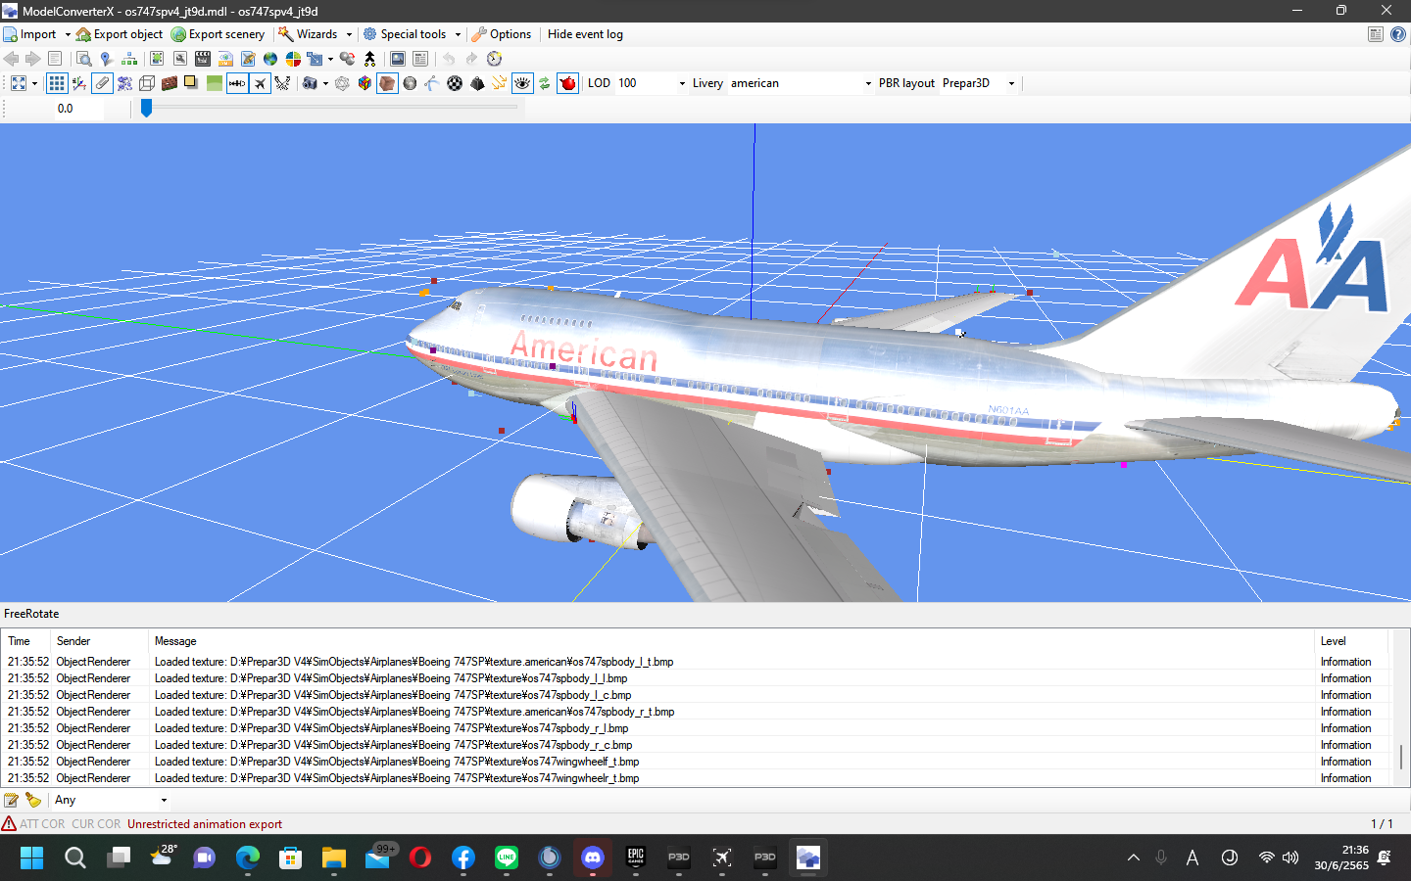1411x881 pixels.
Task: Click the wireframe cube icon
Action: 147,83
